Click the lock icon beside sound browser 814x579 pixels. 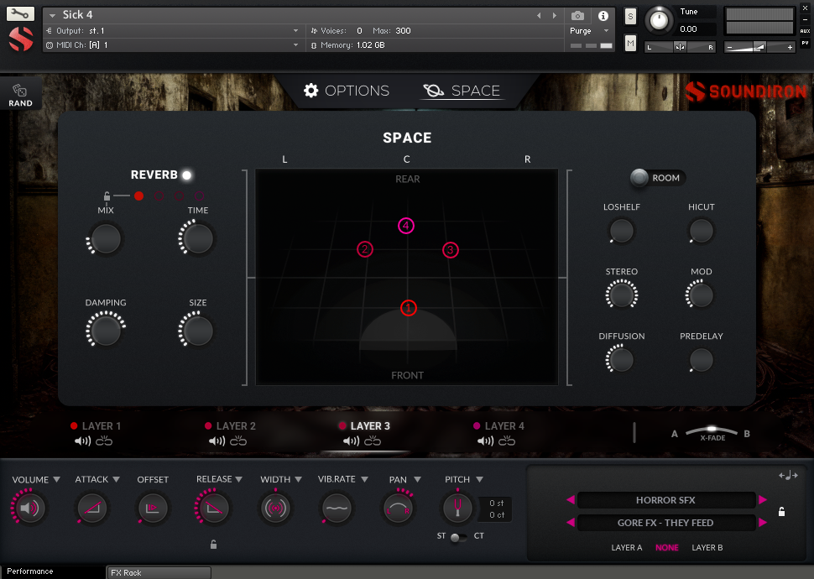[781, 512]
